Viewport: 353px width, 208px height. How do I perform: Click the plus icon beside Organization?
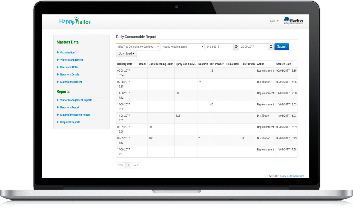point(58,52)
